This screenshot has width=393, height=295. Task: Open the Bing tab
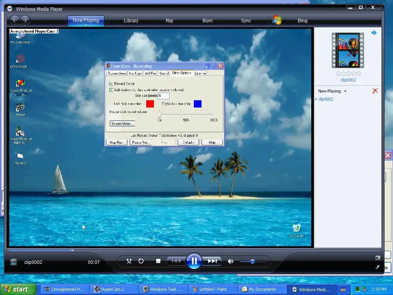click(x=302, y=21)
